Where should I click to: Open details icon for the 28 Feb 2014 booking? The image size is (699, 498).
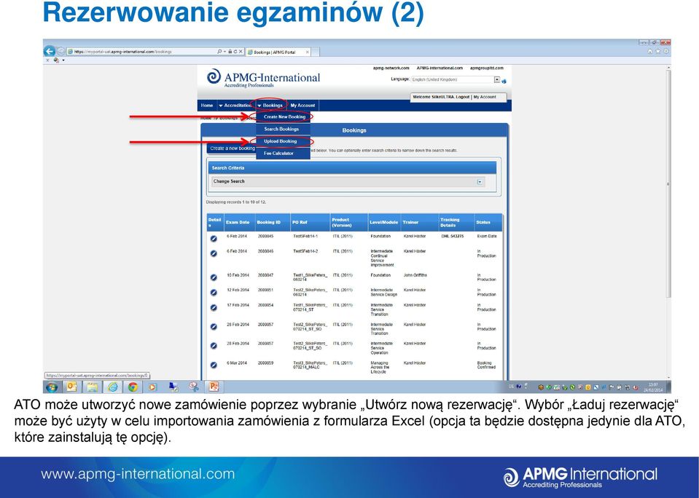214,346
